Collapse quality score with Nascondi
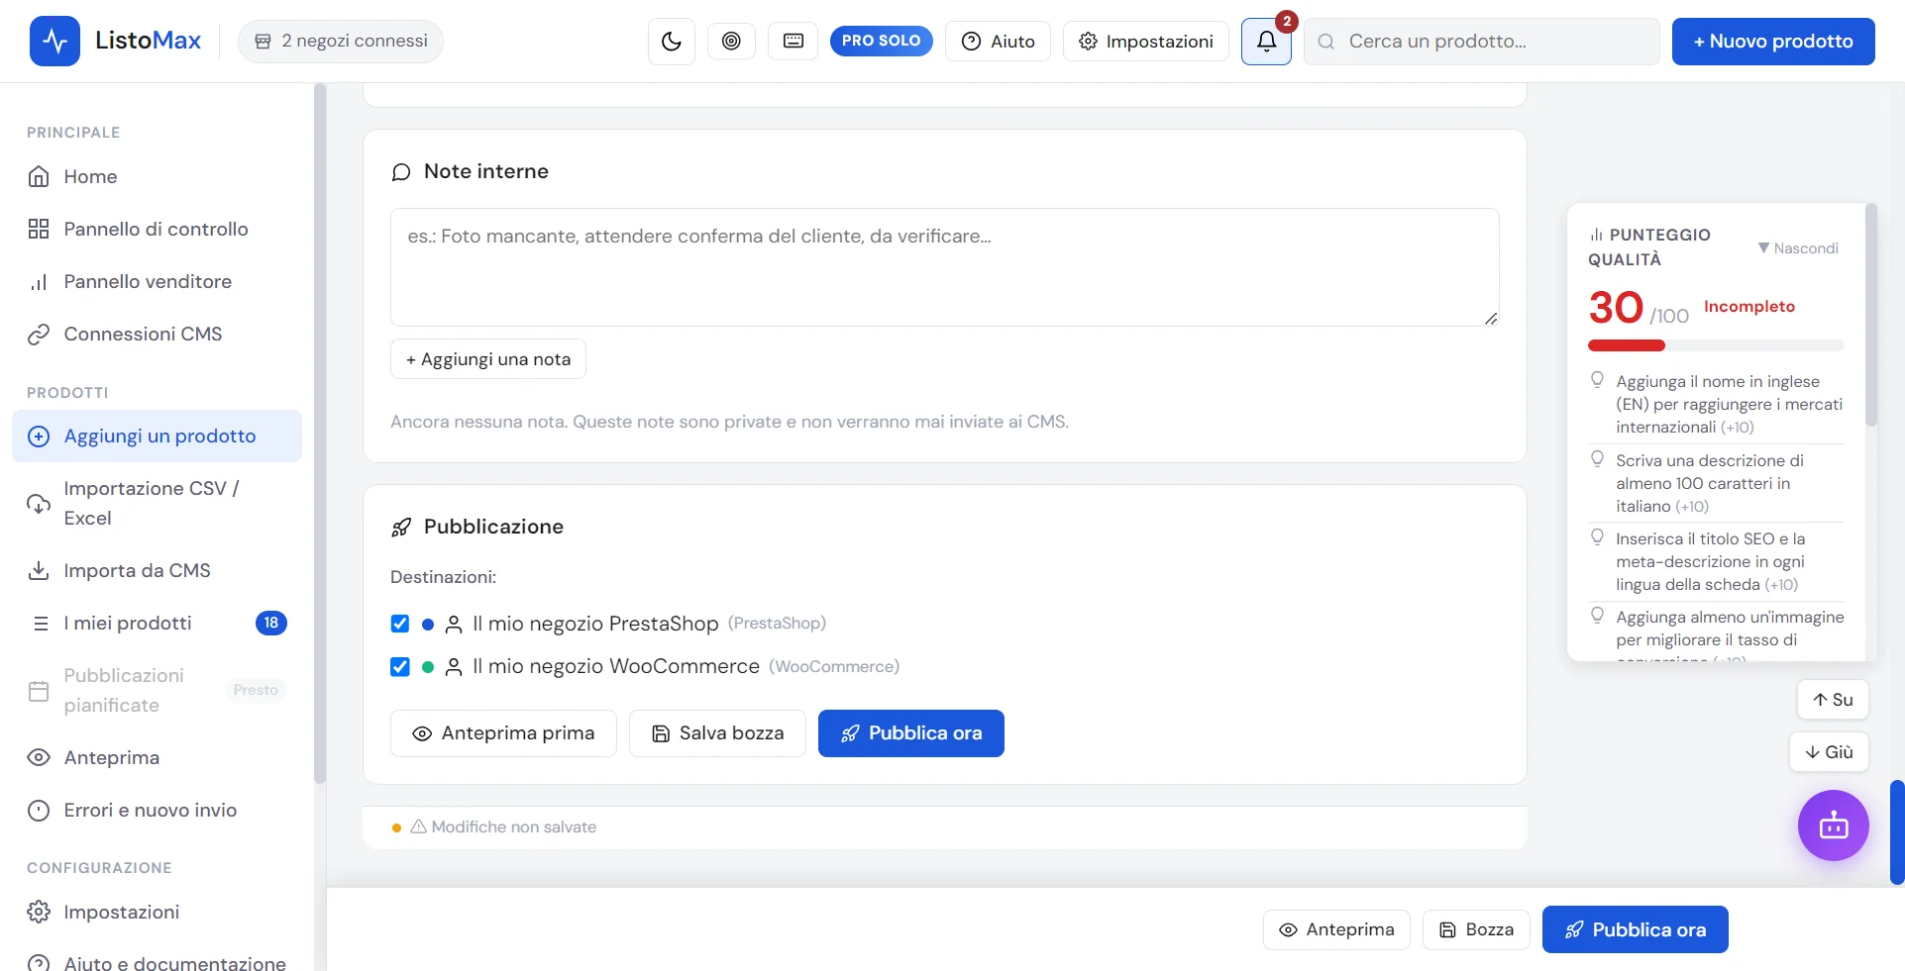1905x971 pixels. [x=1798, y=248]
